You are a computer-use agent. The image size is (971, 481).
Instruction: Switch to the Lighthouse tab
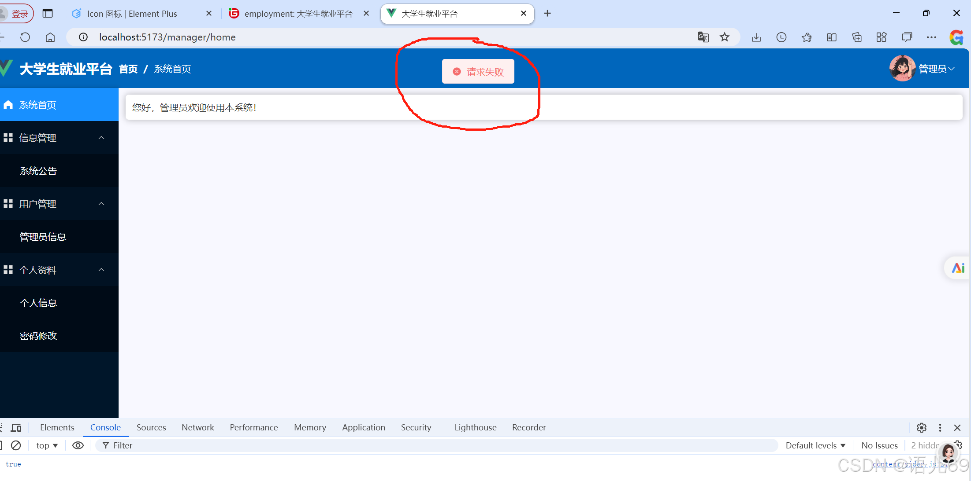tap(475, 427)
